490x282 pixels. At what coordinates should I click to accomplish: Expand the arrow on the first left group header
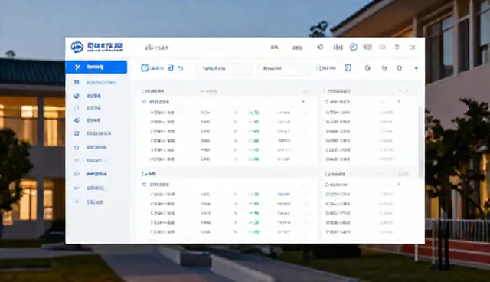pos(303,102)
